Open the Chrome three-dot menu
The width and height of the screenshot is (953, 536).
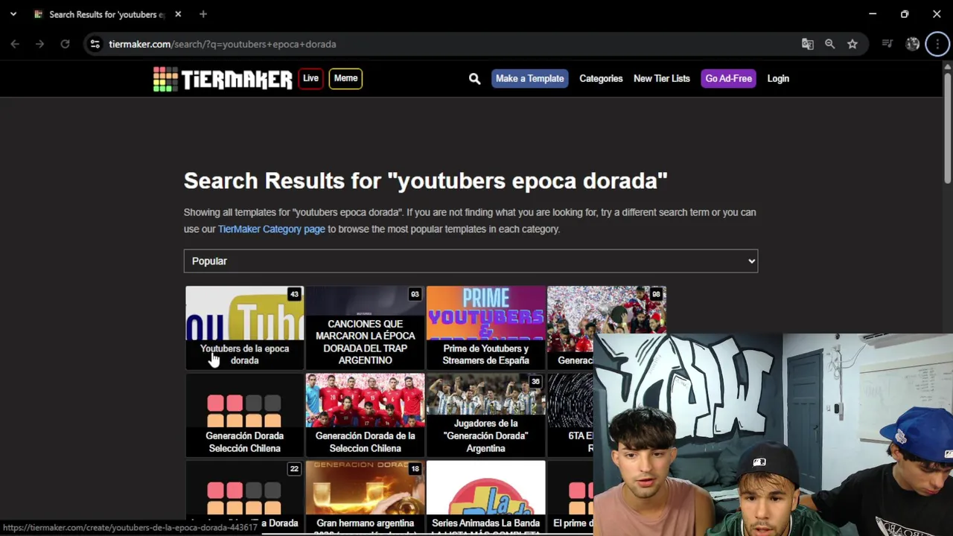(x=937, y=44)
